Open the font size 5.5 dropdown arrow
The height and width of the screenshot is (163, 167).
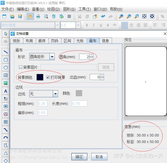click(78, 25)
